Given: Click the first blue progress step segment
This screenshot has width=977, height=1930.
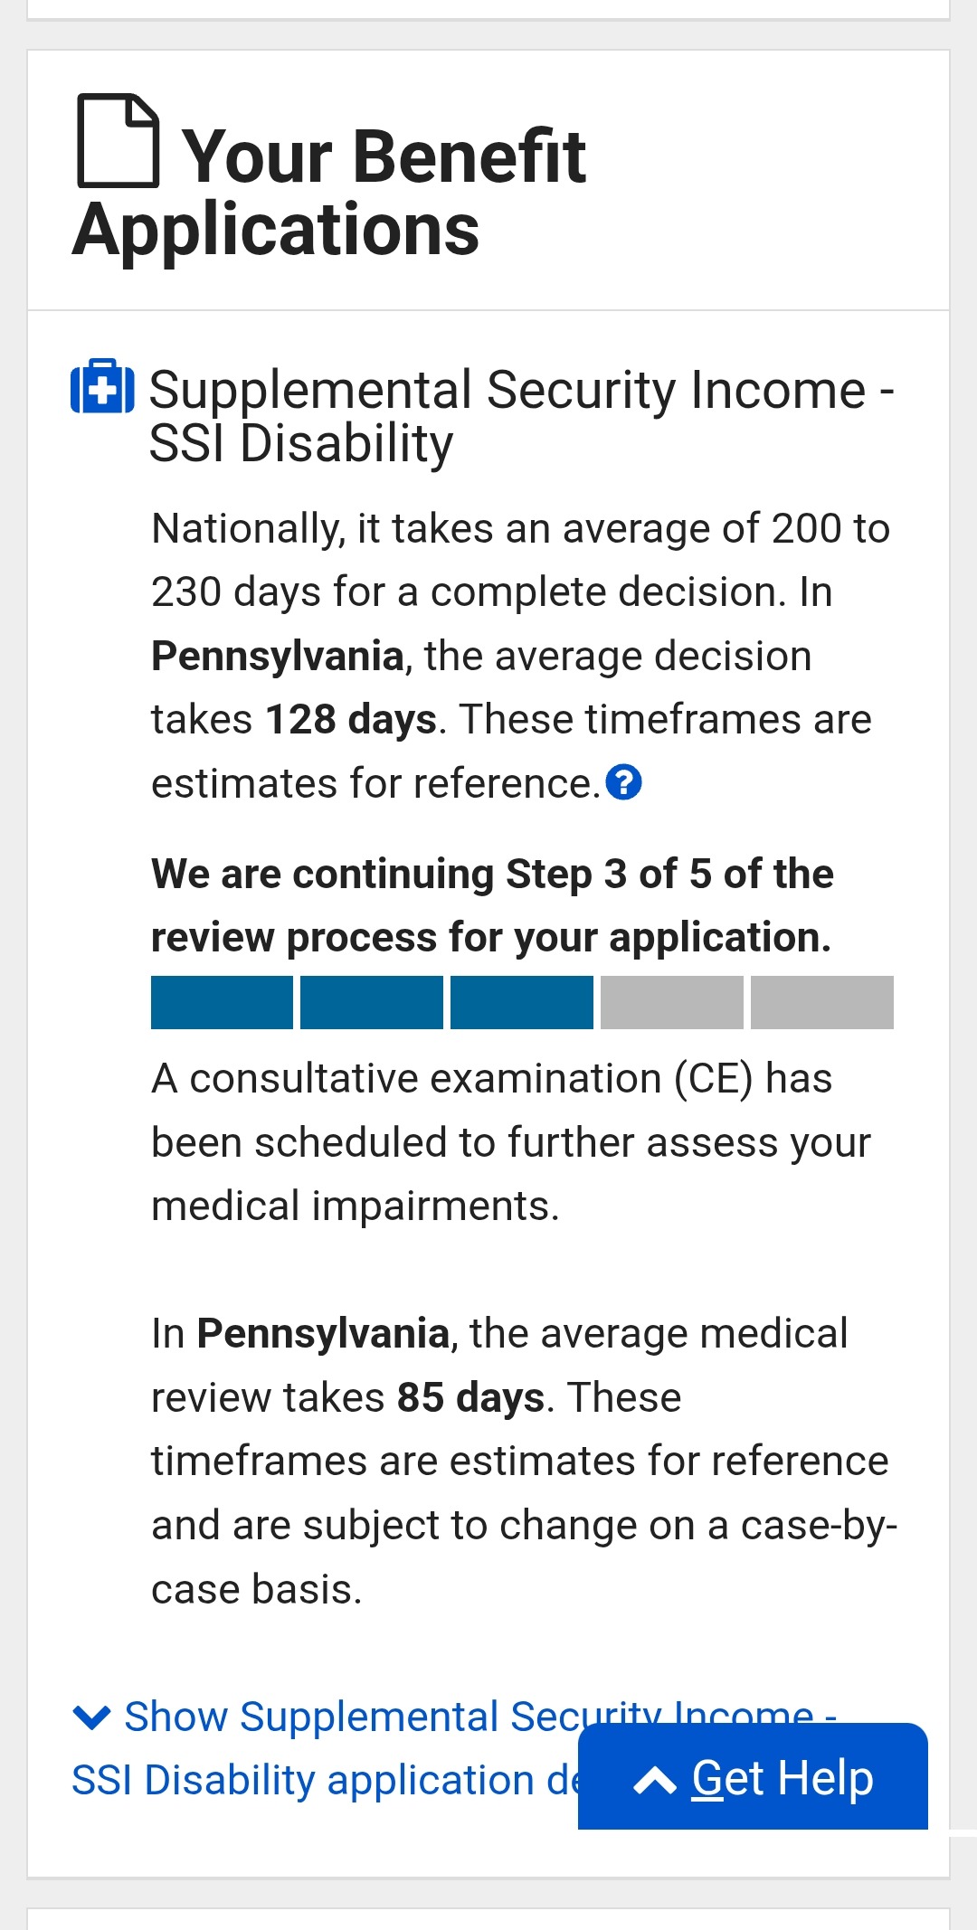Looking at the screenshot, I should pyautogui.click(x=222, y=1002).
